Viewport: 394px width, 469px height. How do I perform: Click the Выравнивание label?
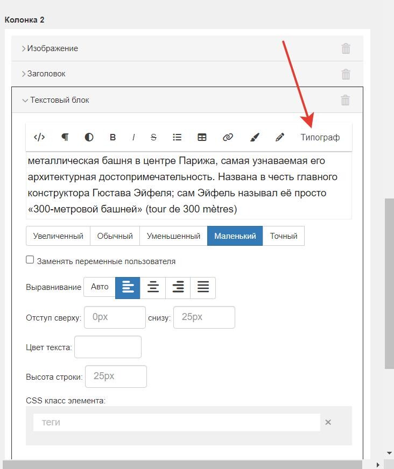click(x=54, y=287)
